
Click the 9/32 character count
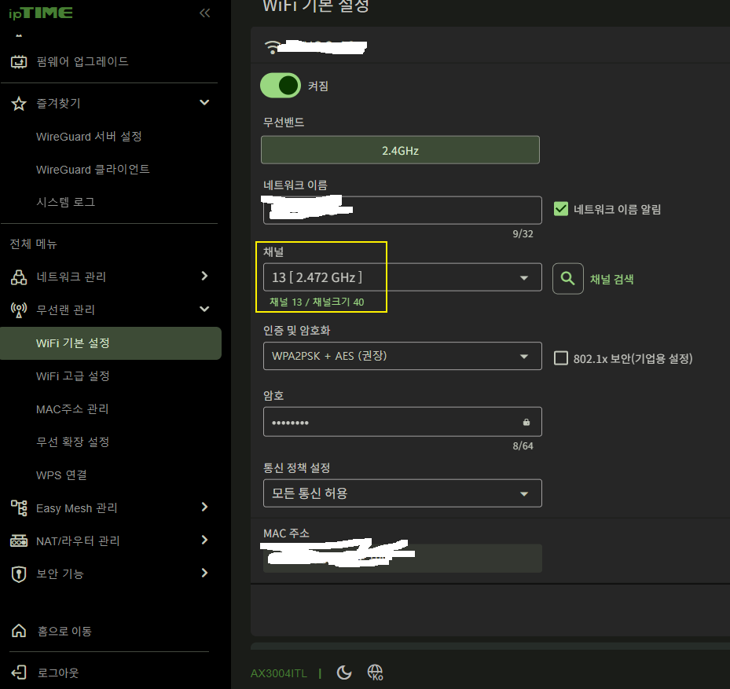[523, 233]
